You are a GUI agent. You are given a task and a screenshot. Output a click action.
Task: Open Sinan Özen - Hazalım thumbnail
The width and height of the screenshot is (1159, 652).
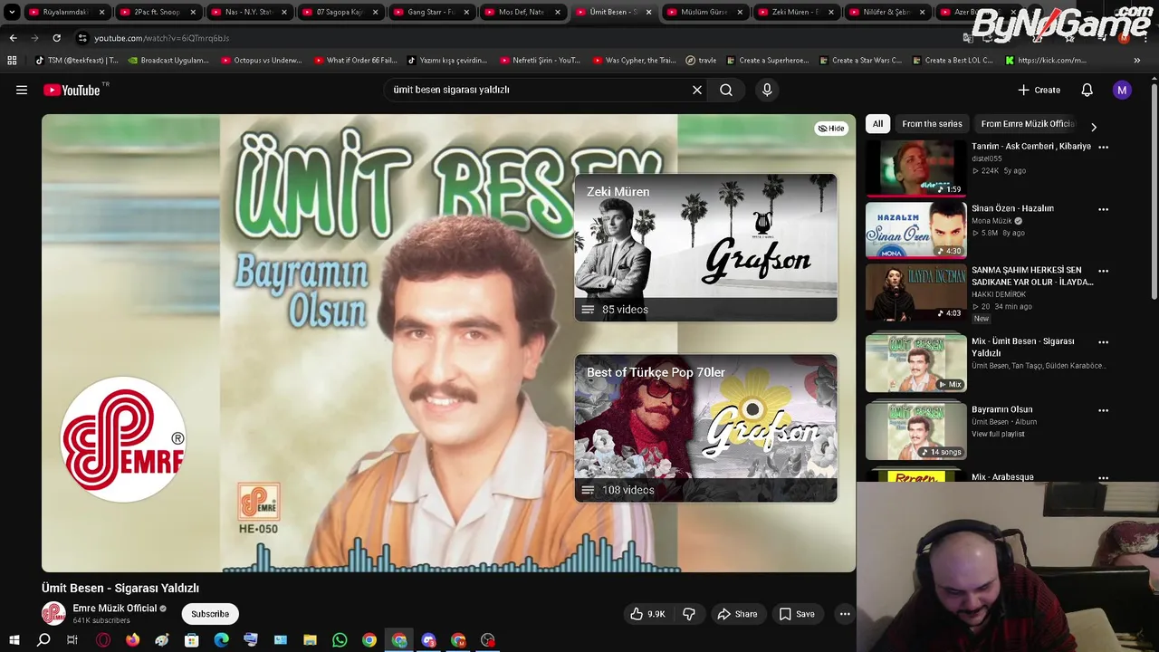(915, 230)
